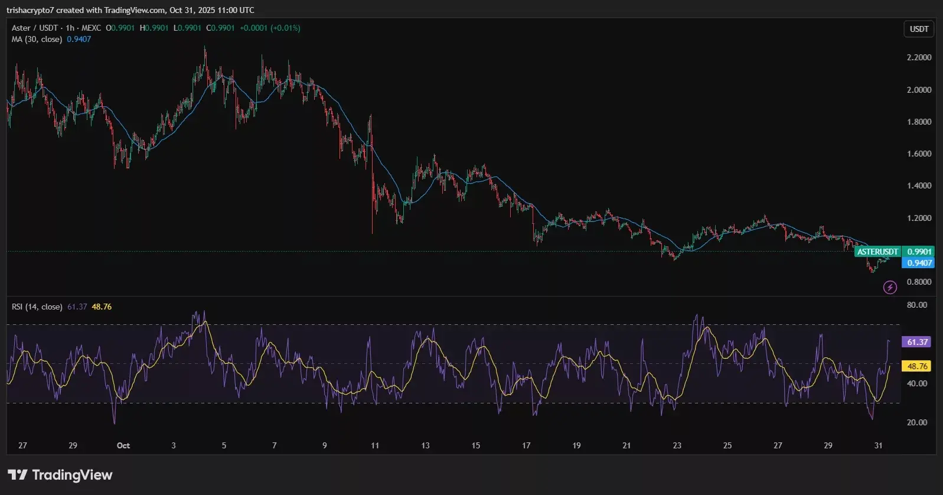Click the 2.2000 level on price scale
The width and height of the screenshot is (943, 495).
tap(919, 57)
